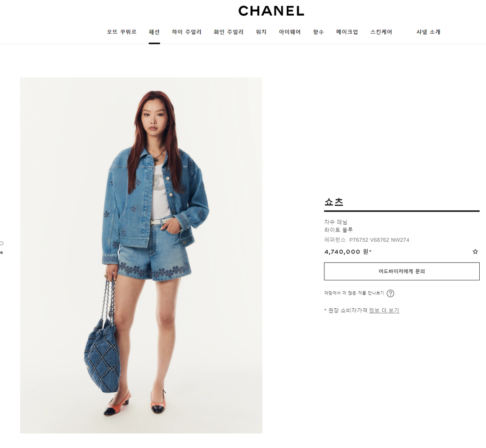486x448 pixels.
Task: Open the 스킨케어 menu
Action: click(381, 32)
